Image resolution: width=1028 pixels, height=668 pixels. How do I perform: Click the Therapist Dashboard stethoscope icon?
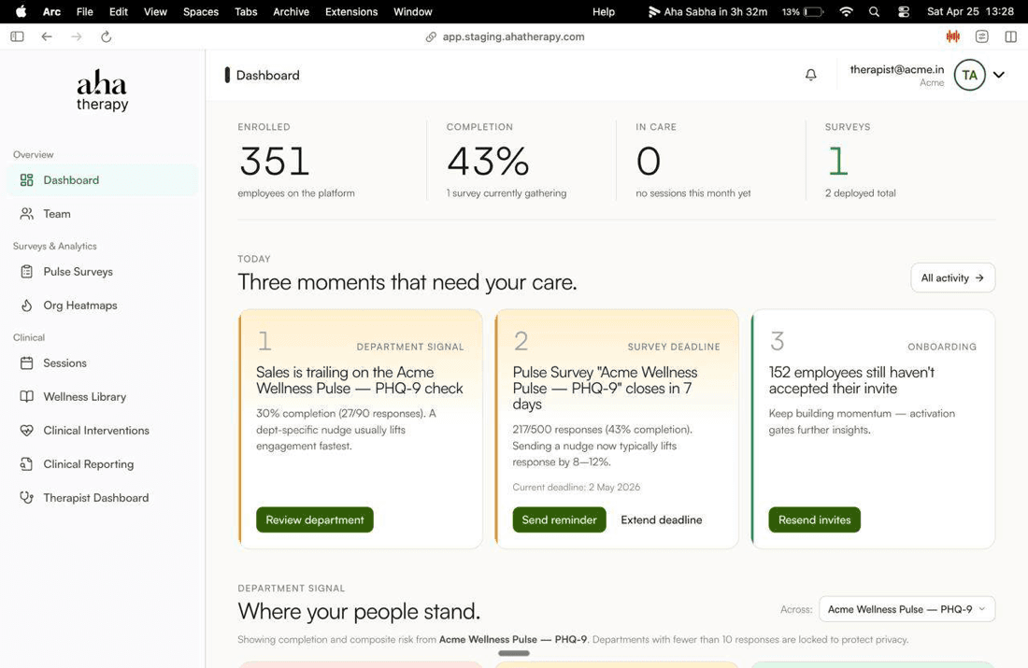(x=26, y=498)
